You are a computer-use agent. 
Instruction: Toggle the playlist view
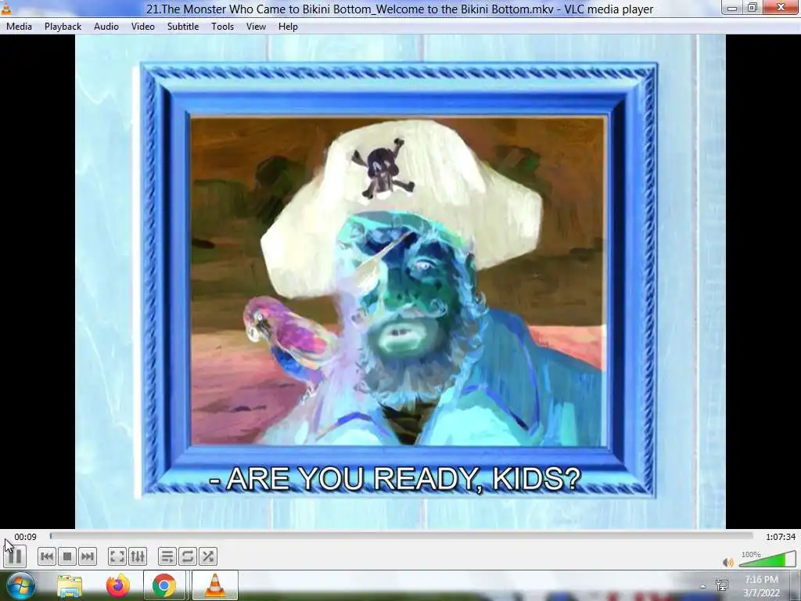tap(167, 556)
